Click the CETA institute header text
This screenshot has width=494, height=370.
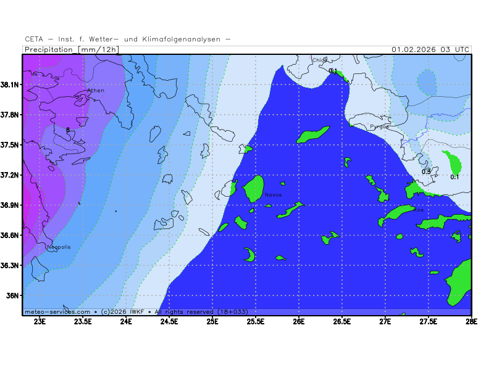[x=128, y=39]
